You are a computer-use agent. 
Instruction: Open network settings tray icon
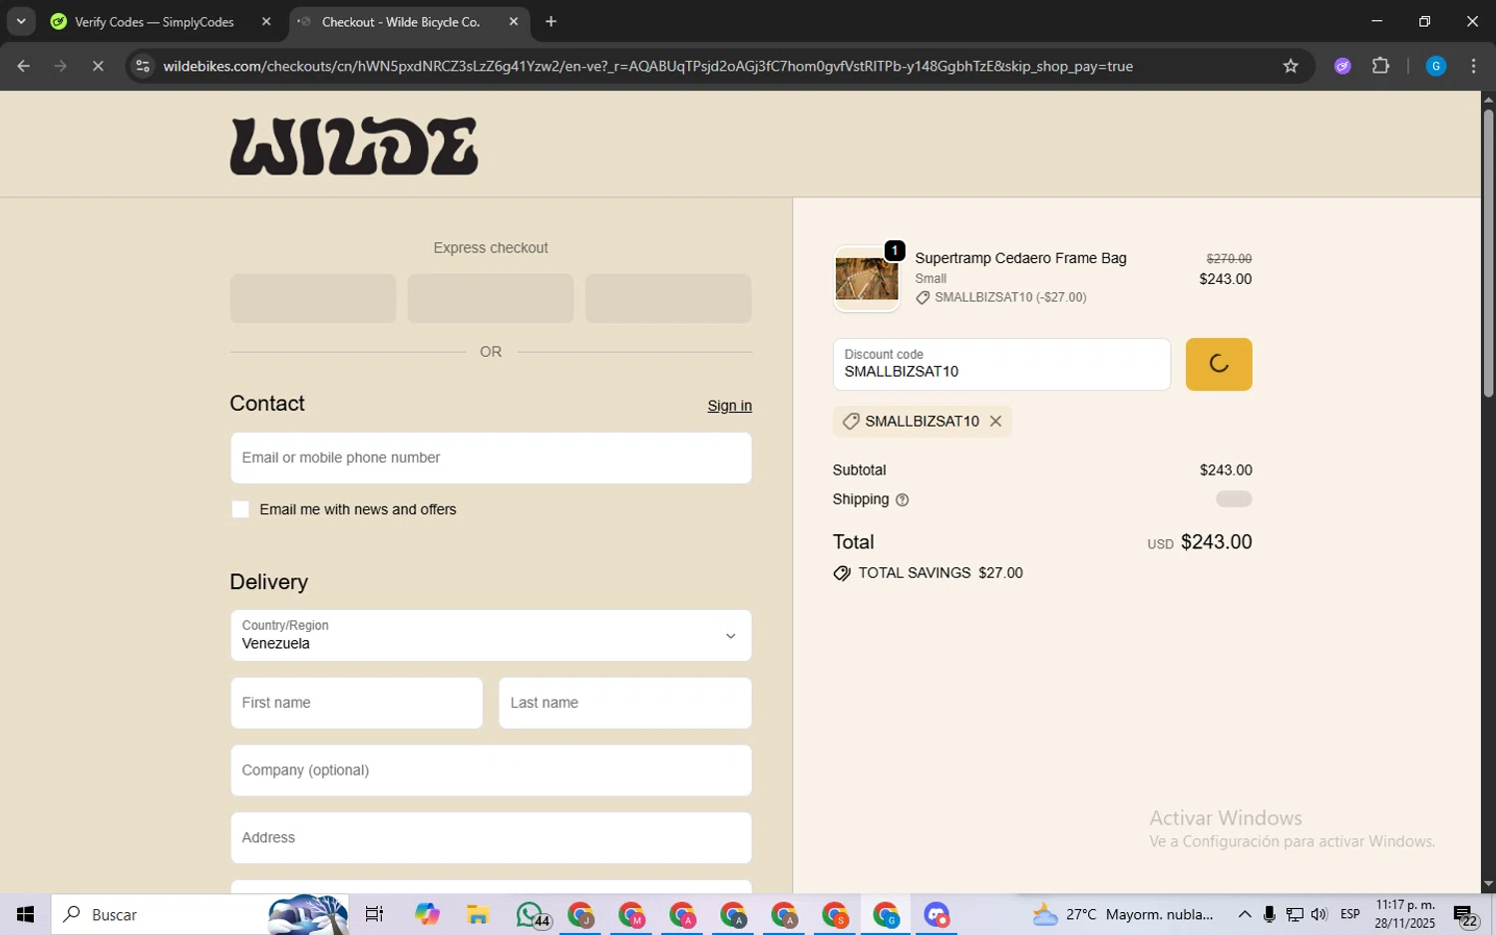tap(1295, 914)
